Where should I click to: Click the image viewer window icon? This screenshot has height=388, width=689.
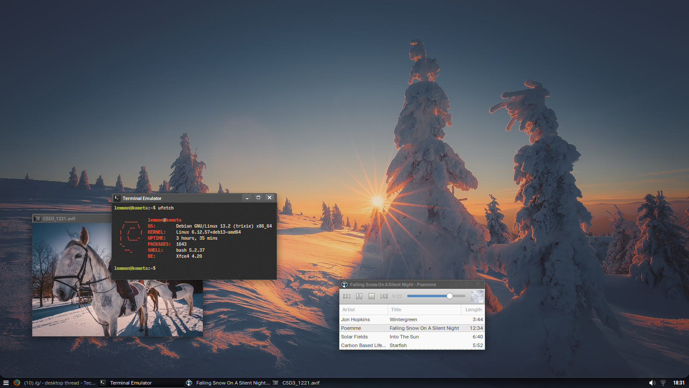click(37, 219)
